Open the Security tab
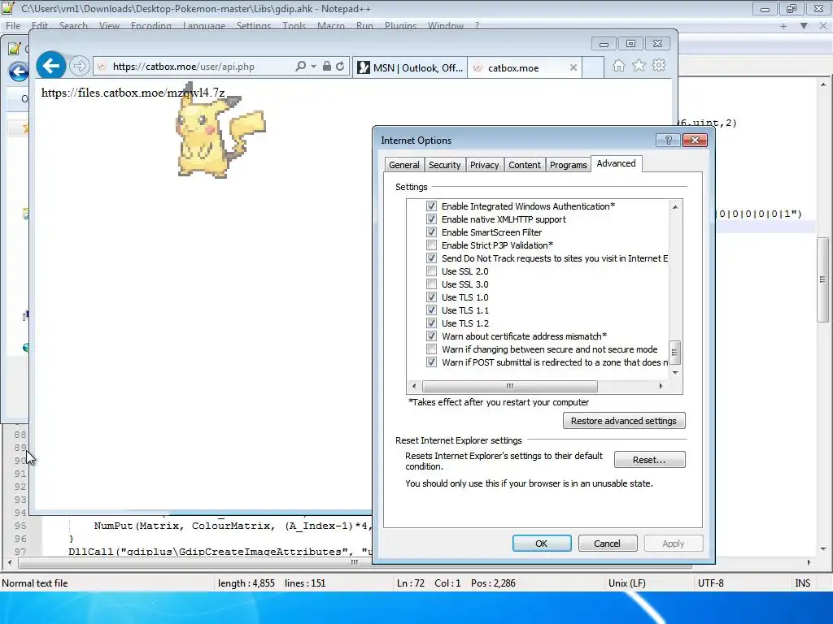Image resolution: width=833 pixels, height=624 pixels. point(445,165)
